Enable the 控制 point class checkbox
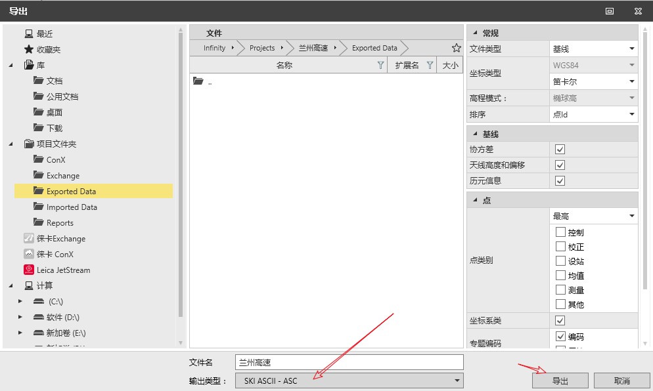Screen dimensions: 653x391 coord(560,232)
